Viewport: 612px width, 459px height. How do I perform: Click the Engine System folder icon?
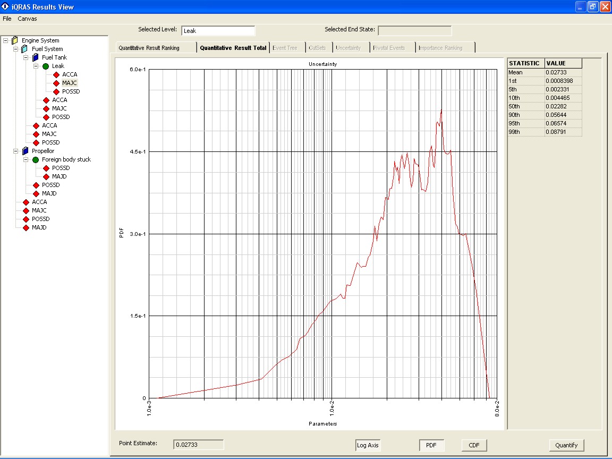pyautogui.click(x=15, y=40)
